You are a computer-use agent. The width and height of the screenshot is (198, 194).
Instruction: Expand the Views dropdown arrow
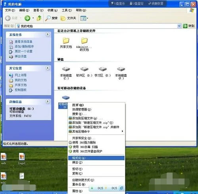pyautogui.click(x=87, y=18)
